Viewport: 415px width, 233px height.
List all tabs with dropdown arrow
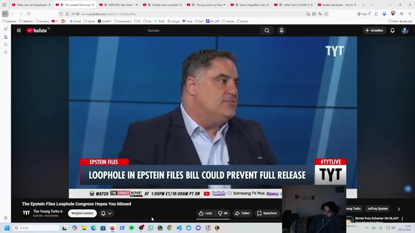372,5
